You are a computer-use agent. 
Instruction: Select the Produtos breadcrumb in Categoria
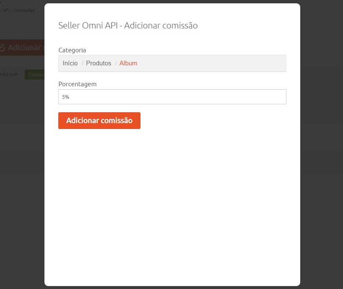coord(99,63)
